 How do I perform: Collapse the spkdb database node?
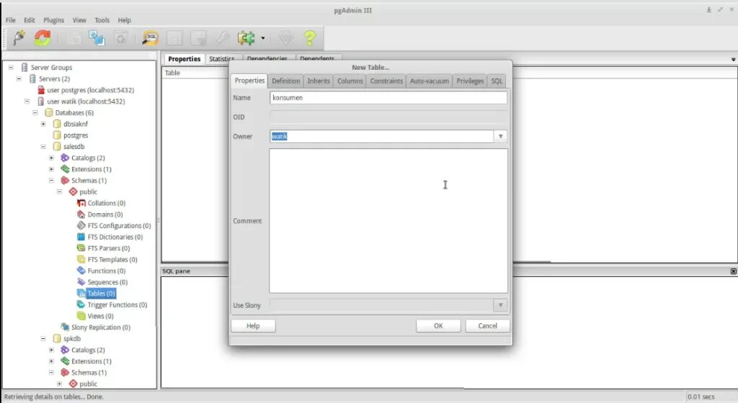click(x=43, y=338)
